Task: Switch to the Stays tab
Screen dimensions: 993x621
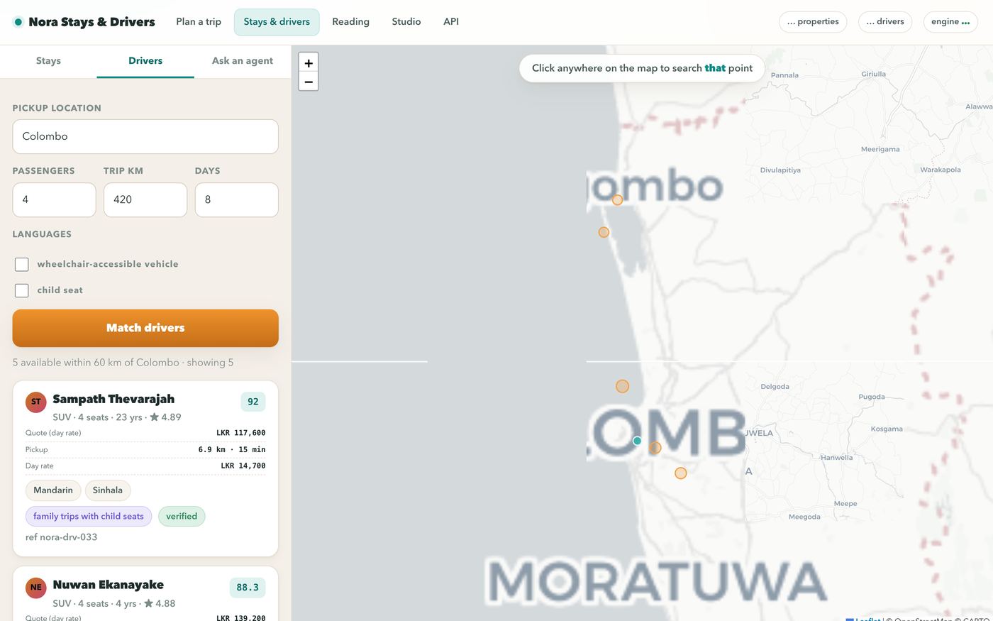Action: pyautogui.click(x=48, y=61)
